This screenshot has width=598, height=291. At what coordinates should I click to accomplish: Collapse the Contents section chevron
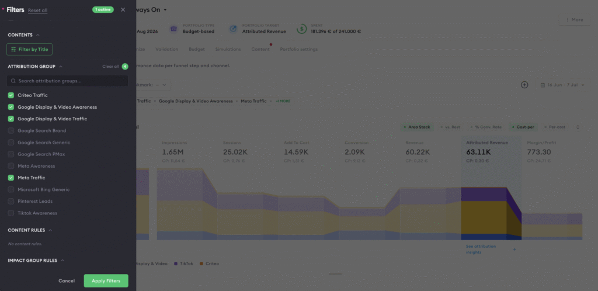pos(38,35)
